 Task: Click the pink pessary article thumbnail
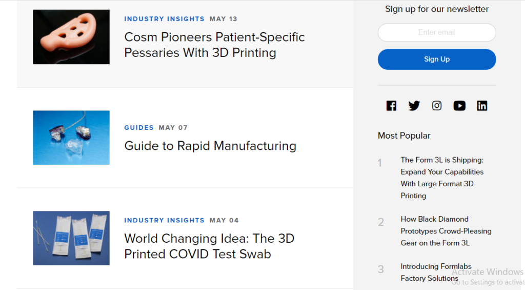[71, 37]
